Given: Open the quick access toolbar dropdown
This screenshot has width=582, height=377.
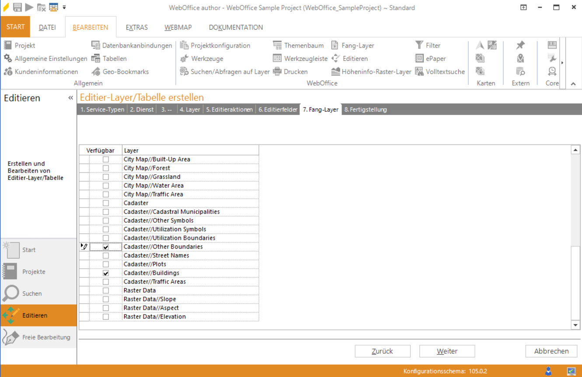Looking at the screenshot, I should (64, 7).
